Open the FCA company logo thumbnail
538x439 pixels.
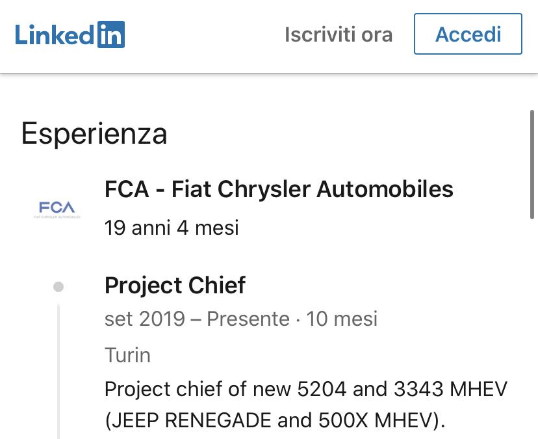[x=57, y=209]
